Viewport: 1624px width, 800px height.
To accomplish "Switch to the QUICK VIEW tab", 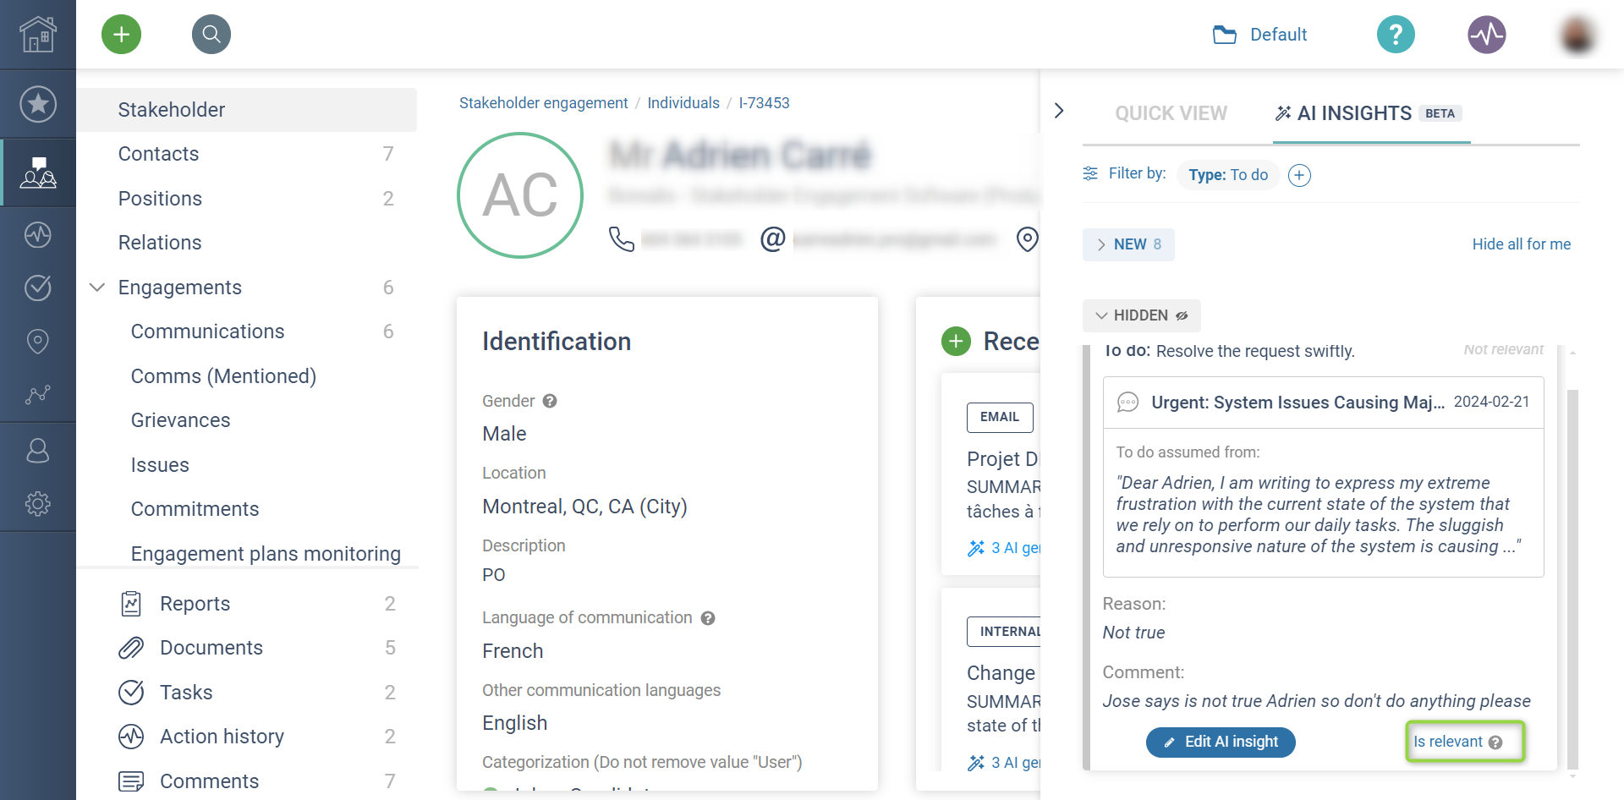I will (x=1171, y=113).
